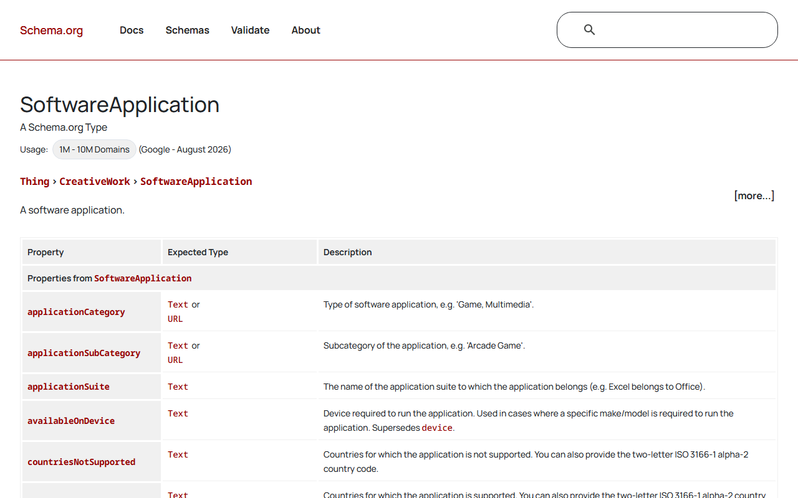This screenshot has width=798, height=498.
Task: Click URL type in applicationCategory row
Action: [175, 319]
